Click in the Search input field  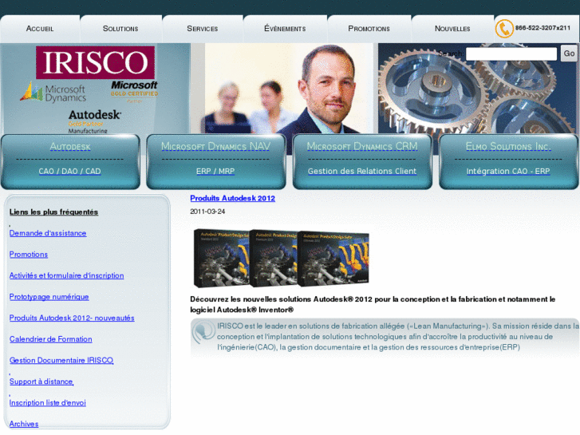(x=511, y=53)
